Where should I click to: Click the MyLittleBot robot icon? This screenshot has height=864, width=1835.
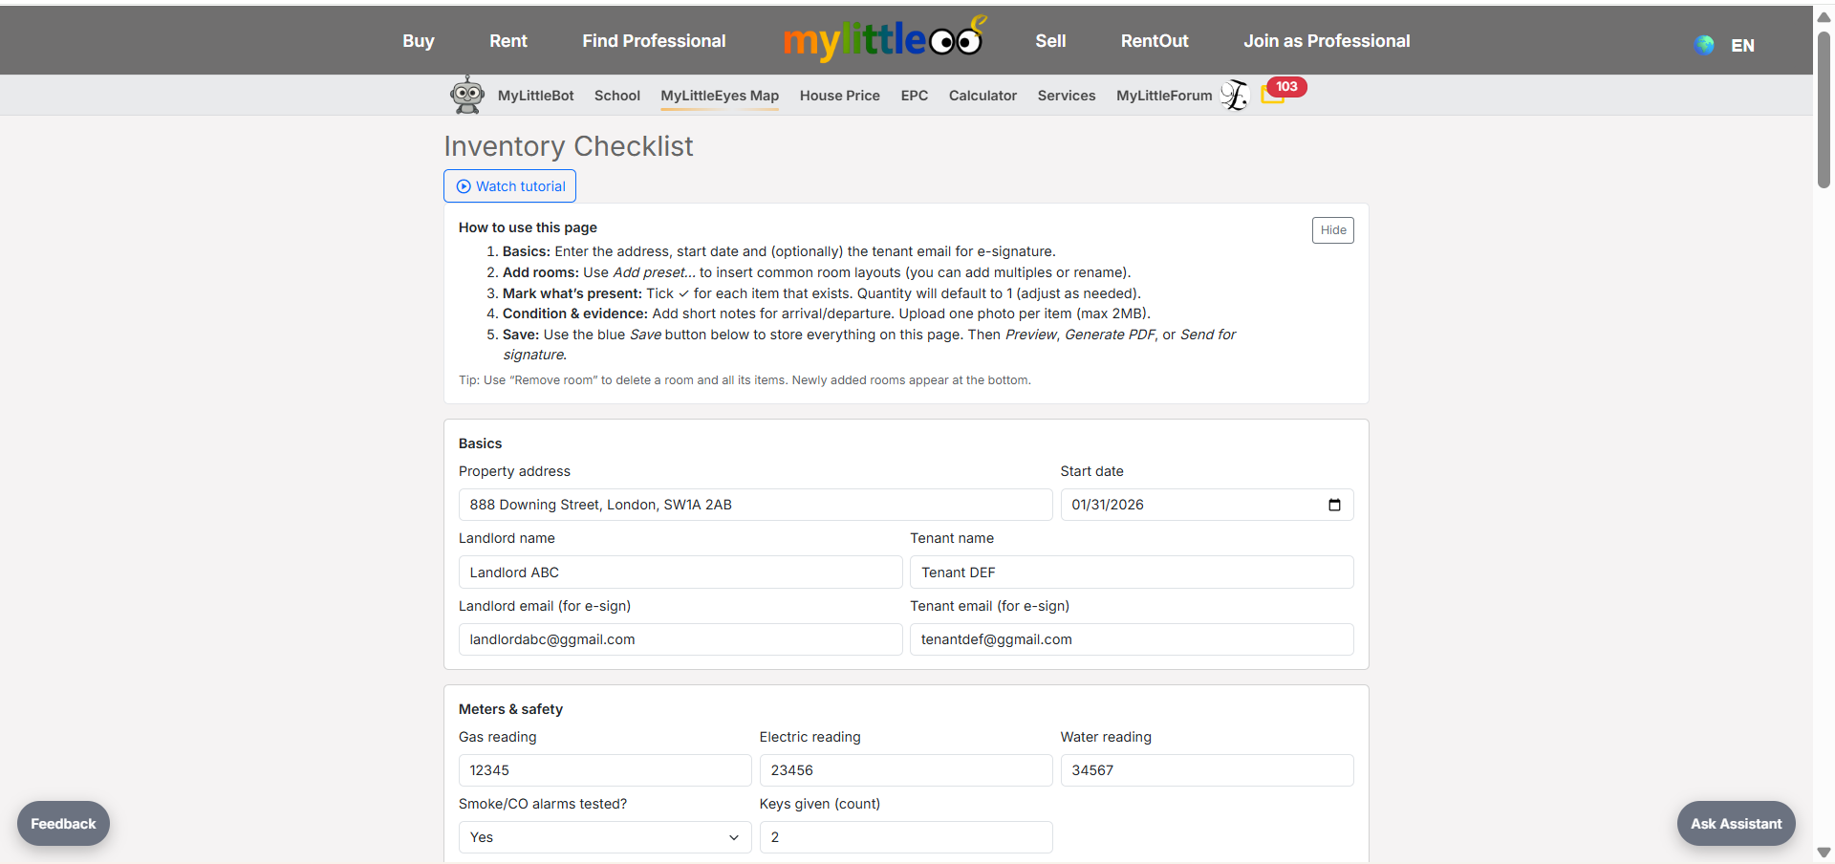(x=467, y=95)
